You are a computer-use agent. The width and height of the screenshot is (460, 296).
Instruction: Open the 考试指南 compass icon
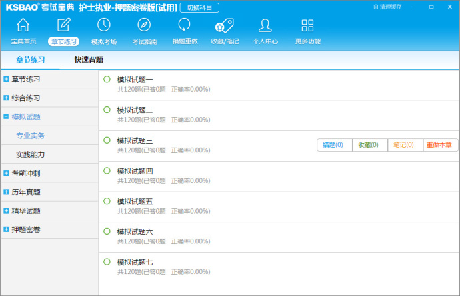point(144,25)
